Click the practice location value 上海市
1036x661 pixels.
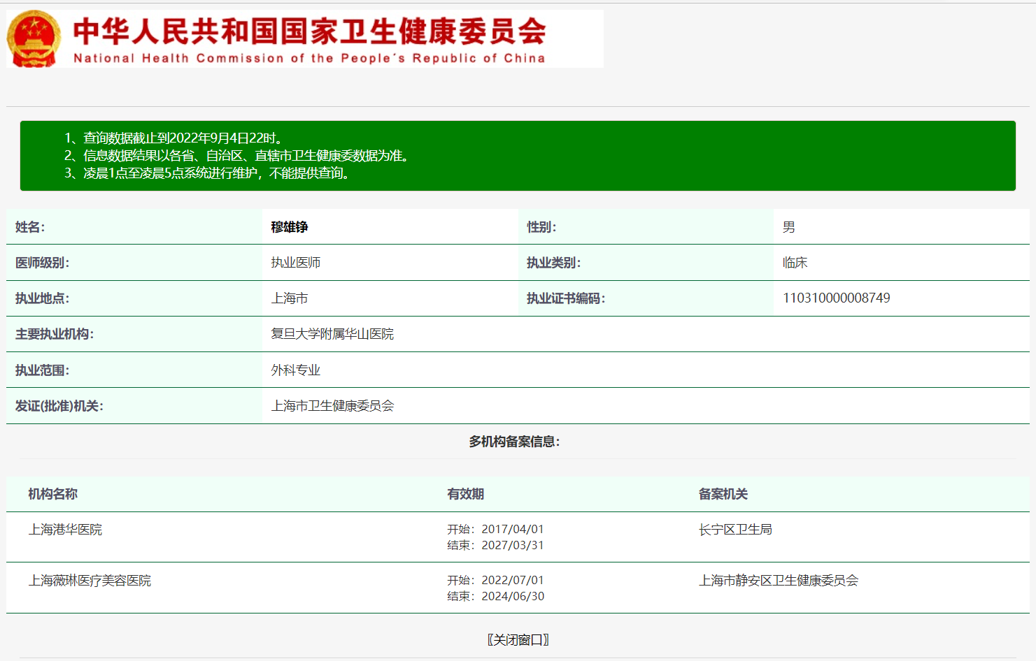pyautogui.click(x=290, y=298)
